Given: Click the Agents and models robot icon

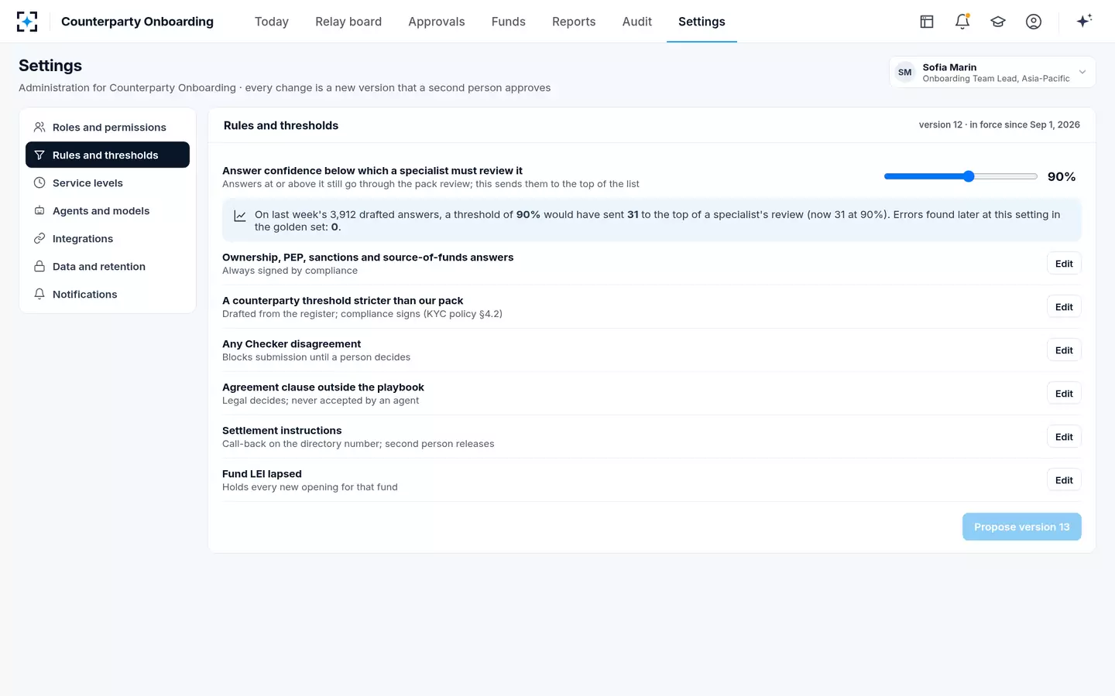Looking at the screenshot, I should tap(39, 210).
